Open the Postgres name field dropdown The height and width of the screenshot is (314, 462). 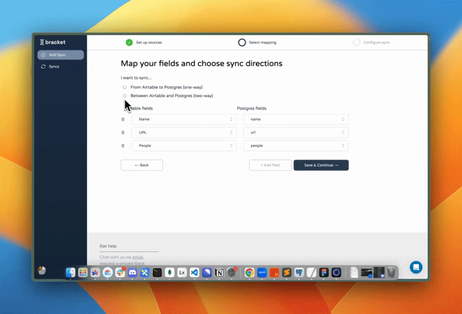[x=296, y=119]
